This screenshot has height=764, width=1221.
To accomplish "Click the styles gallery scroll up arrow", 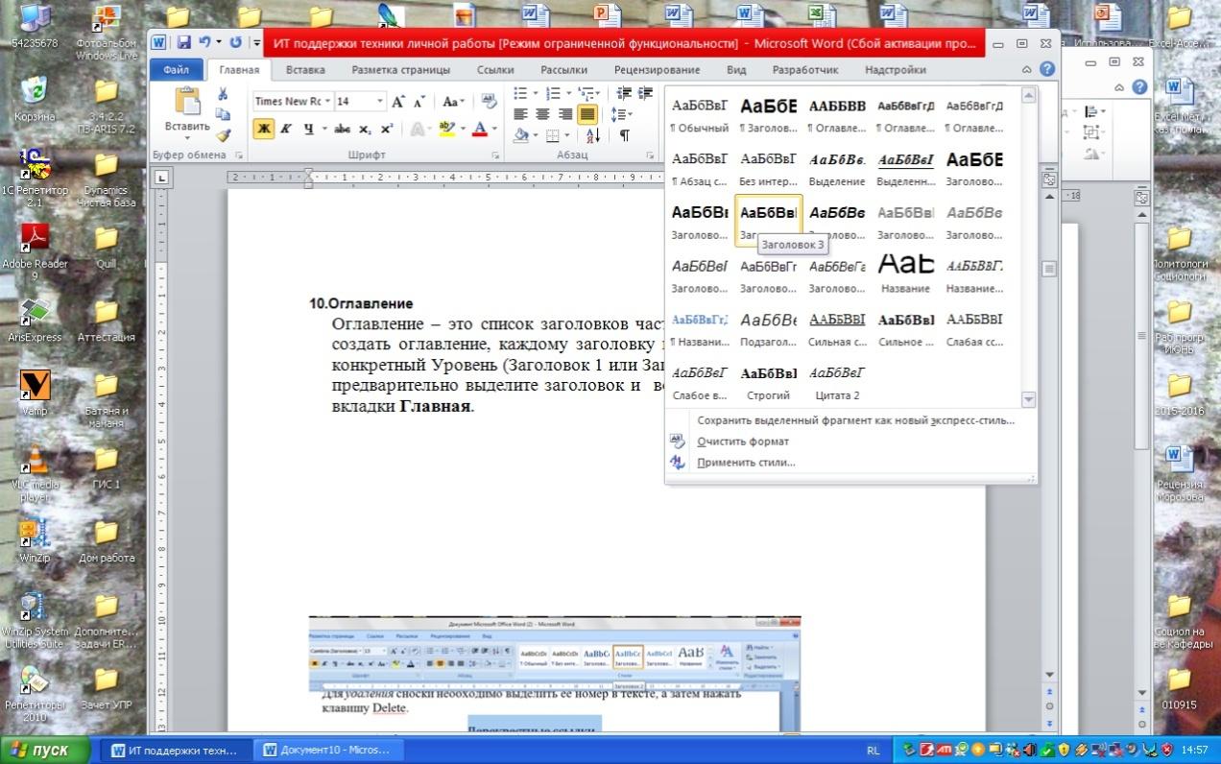I will click(1029, 94).
